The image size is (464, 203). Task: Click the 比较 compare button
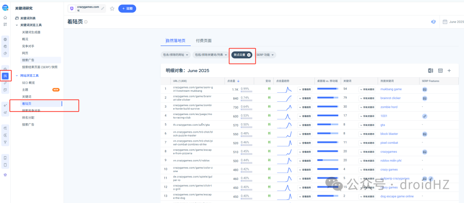point(127,9)
